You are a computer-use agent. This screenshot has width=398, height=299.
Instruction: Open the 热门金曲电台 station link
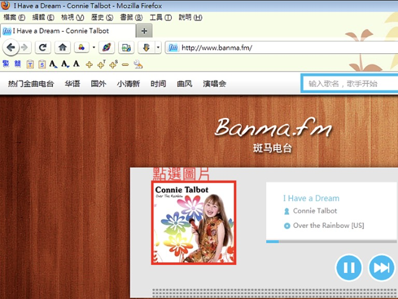pos(31,84)
